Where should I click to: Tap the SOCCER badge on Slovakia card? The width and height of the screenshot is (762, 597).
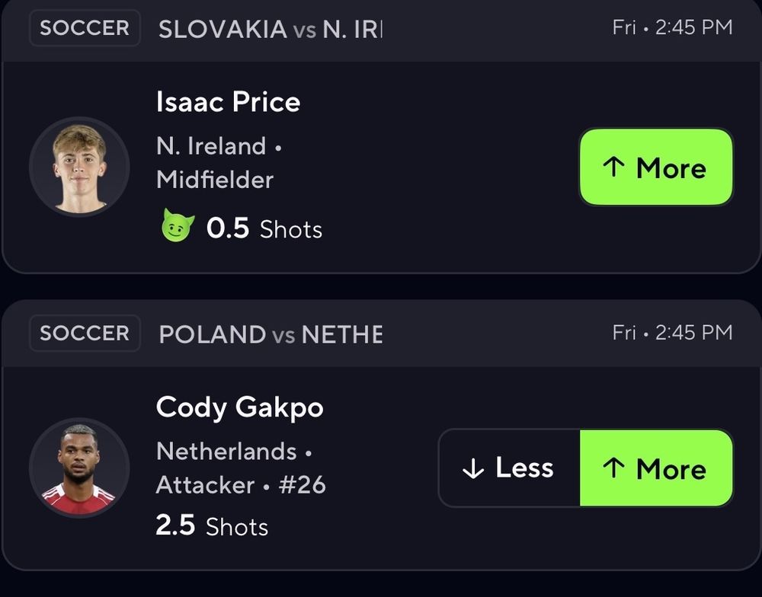(85, 29)
